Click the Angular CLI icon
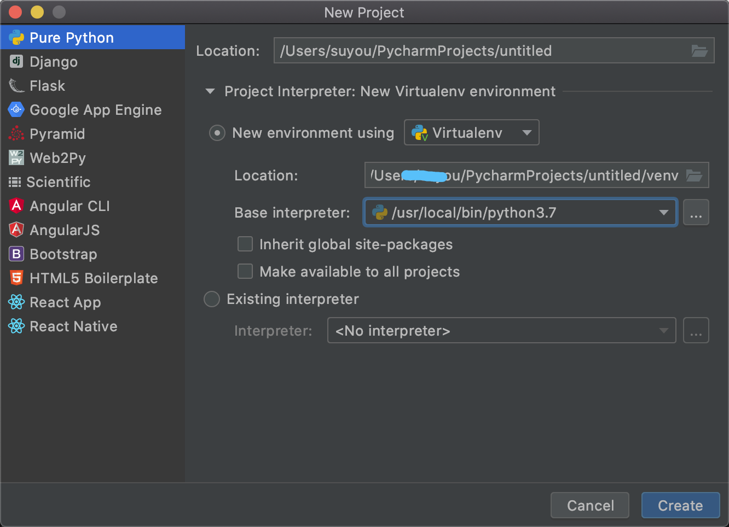729x527 pixels. 16,206
